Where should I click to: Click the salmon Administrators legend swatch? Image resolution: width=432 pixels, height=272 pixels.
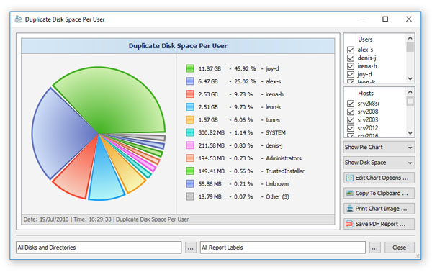click(190, 158)
